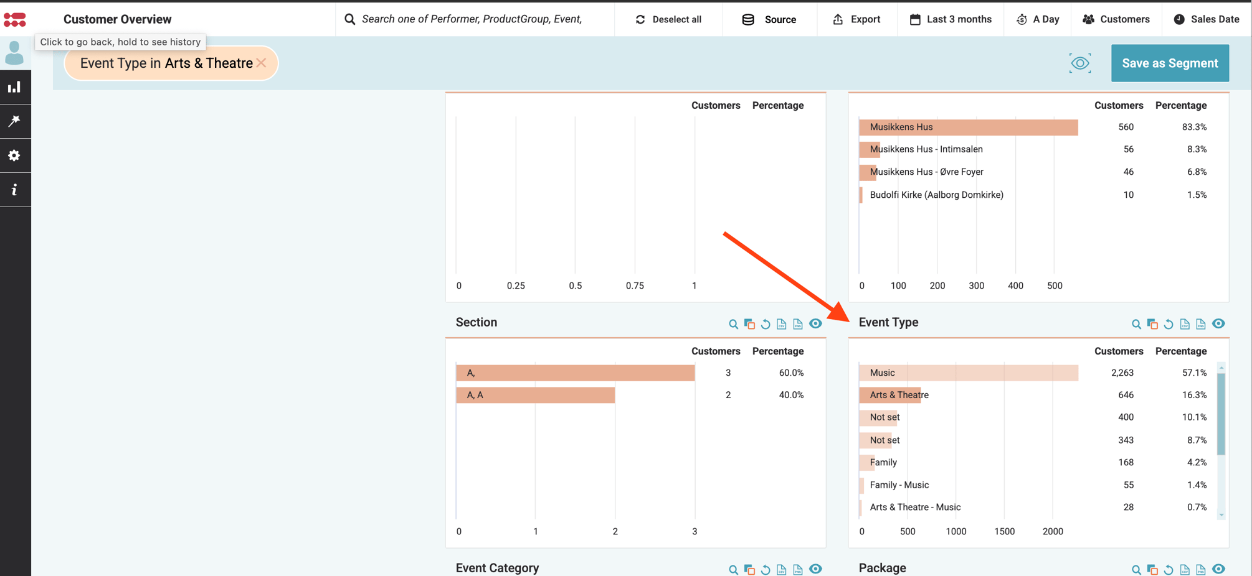Select the Arts & Theatre row
The image size is (1252, 576).
point(1034,395)
